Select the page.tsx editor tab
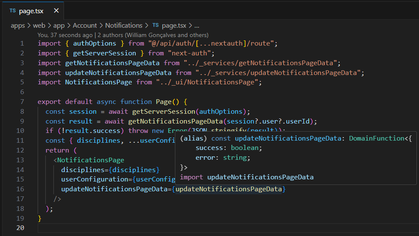419x236 pixels. (33, 11)
